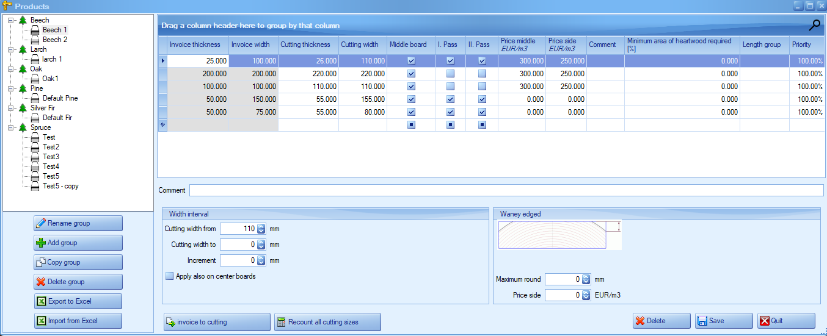827x336 pixels.
Task: Collapse the Larch tree node
Action: [11, 49]
